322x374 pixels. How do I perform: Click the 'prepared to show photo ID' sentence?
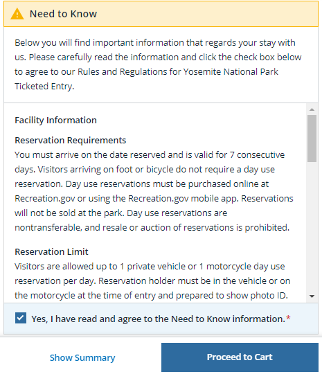coord(232,295)
